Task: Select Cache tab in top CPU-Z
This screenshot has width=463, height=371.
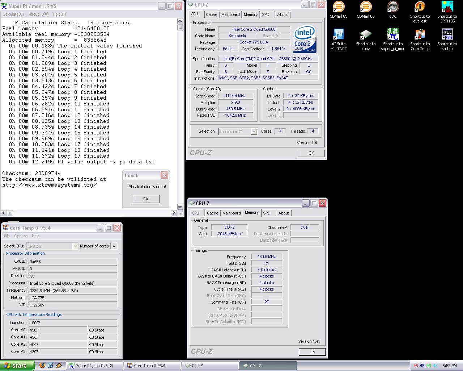Action: tap(212, 14)
